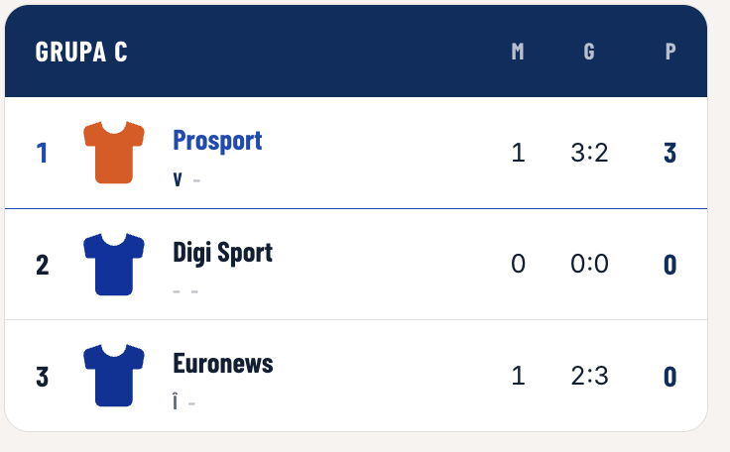
Task: Click Prosport's points total of 3
Action: coord(669,153)
